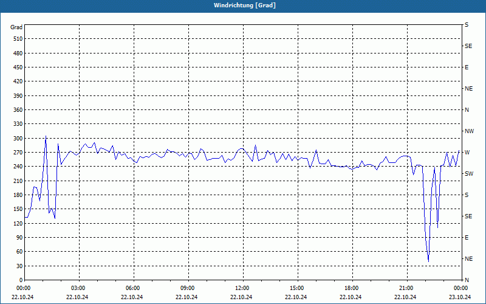Pick the "15:00" time label

297,288
